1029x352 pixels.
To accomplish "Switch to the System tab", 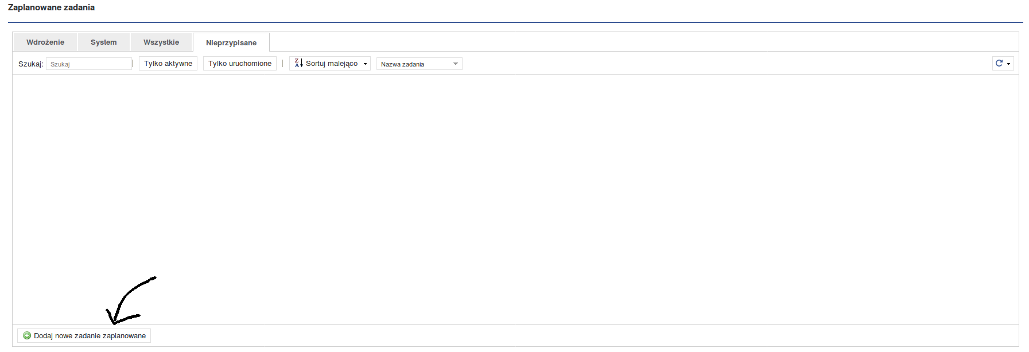I will [x=104, y=42].
